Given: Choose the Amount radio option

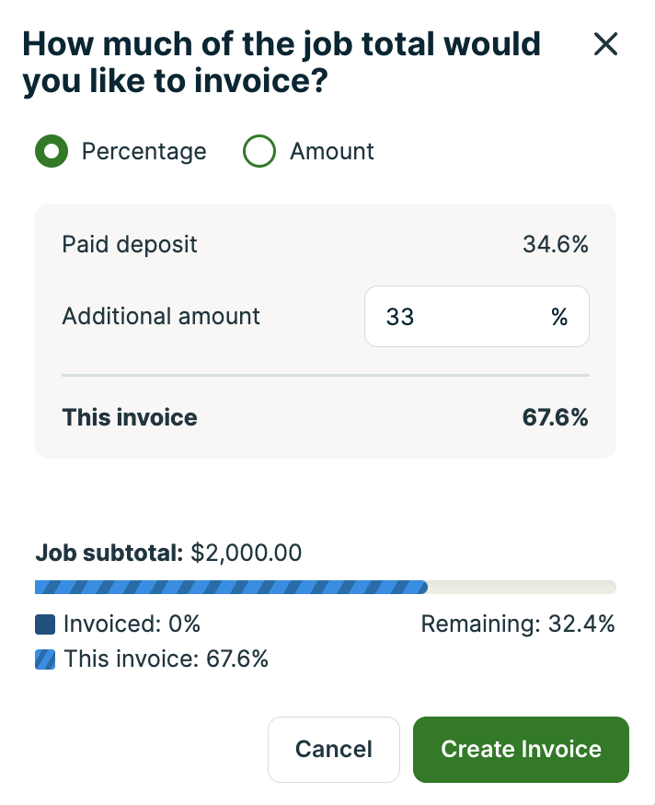Looking at the screenshot, I should pos(259,151).
